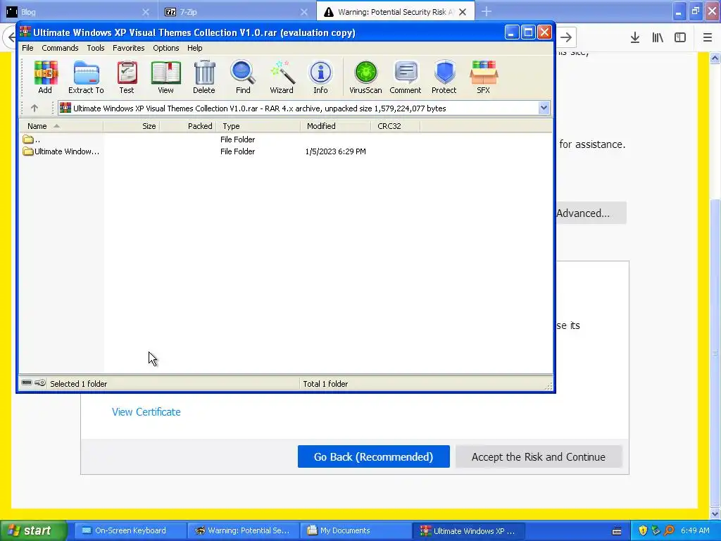Sort by the Modified column header

(x=336, y=126)
